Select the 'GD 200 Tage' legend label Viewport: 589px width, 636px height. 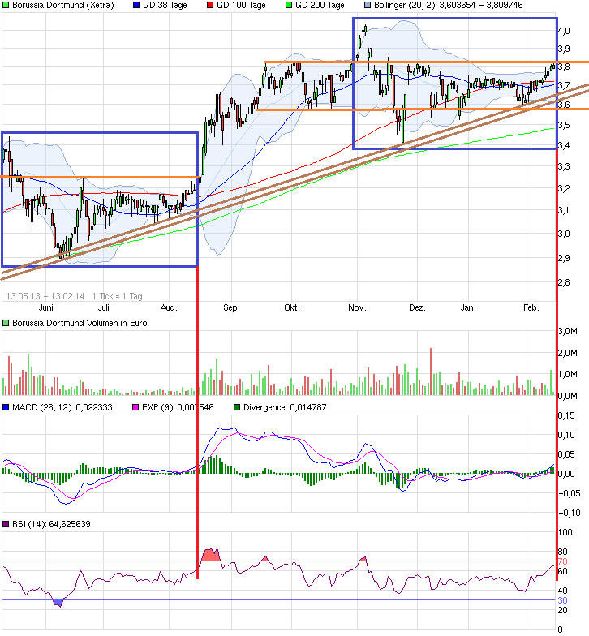pyautogui.click(x=320, y=5)
